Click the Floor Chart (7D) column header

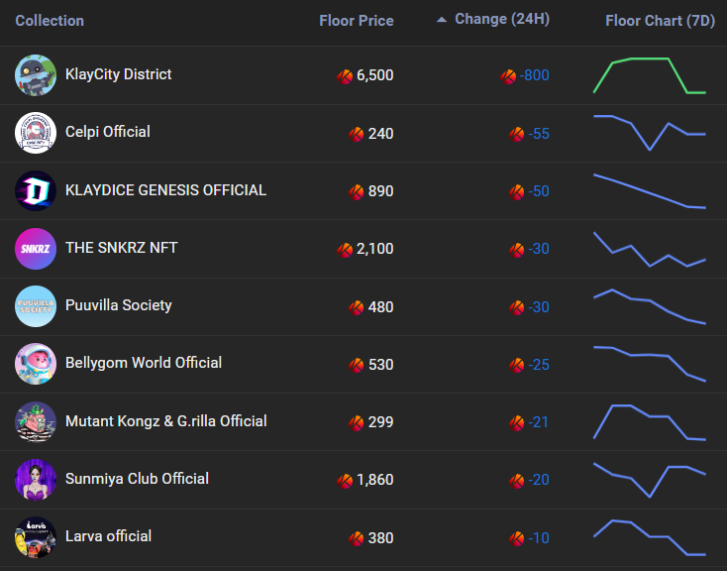pos(661,21)
